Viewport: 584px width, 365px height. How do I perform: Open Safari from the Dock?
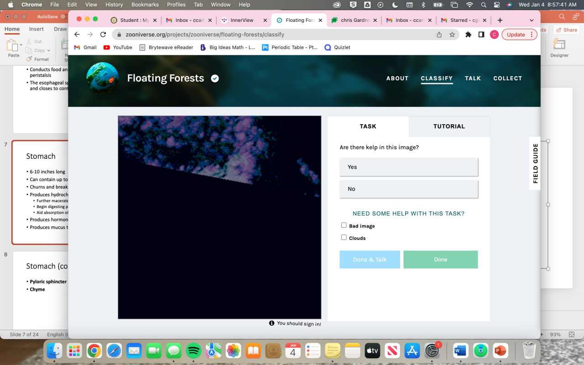tap(114, 351)
